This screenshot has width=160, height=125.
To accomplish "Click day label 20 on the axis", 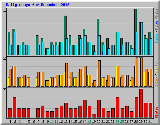I will (x=98, y=122).
